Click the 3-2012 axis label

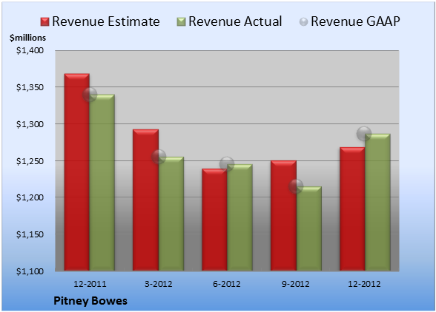159,284
